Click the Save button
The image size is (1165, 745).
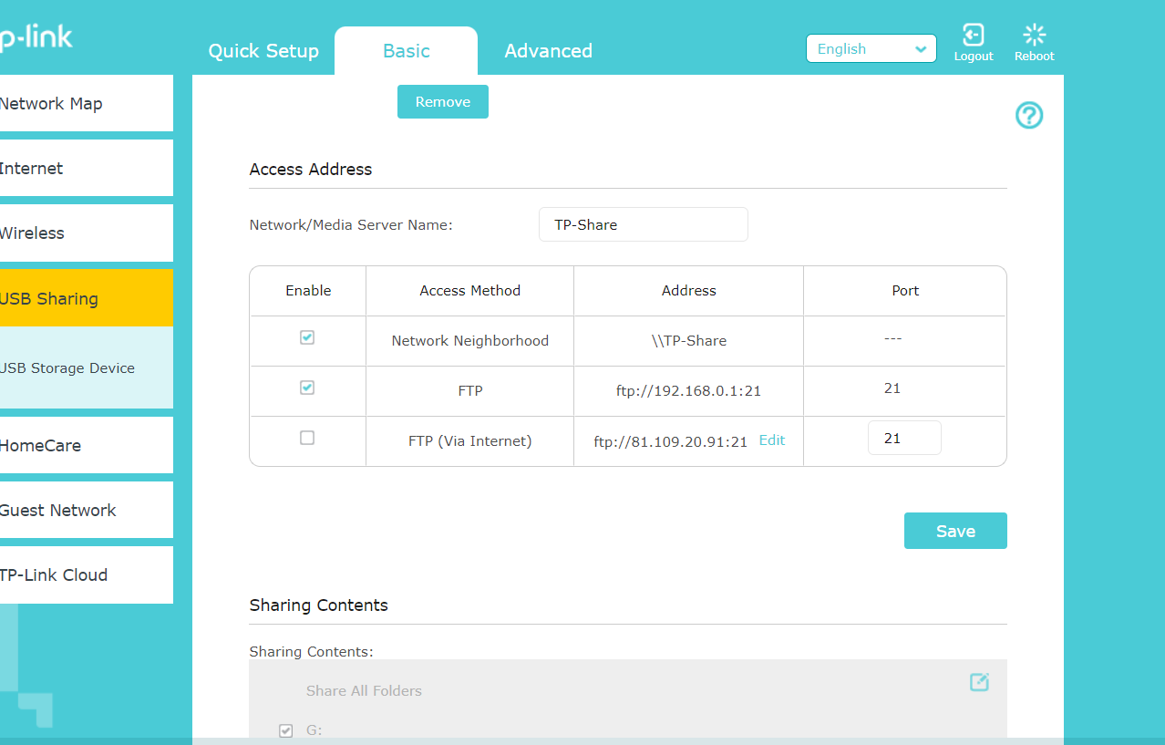point(955,531)
